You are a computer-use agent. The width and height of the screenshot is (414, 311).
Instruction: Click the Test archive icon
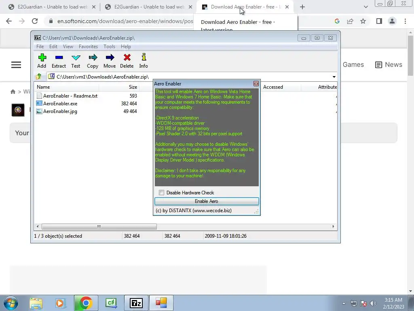coord(76,61)
